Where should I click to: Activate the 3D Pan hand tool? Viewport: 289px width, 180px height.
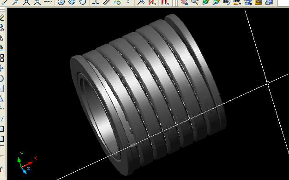(x=184, y=2)
